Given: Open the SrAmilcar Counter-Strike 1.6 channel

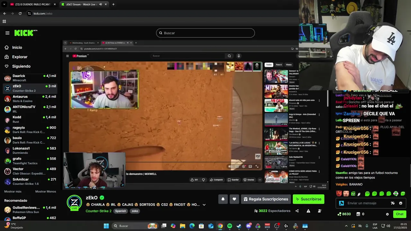Looking at the screenshot, I should (30, 181).
